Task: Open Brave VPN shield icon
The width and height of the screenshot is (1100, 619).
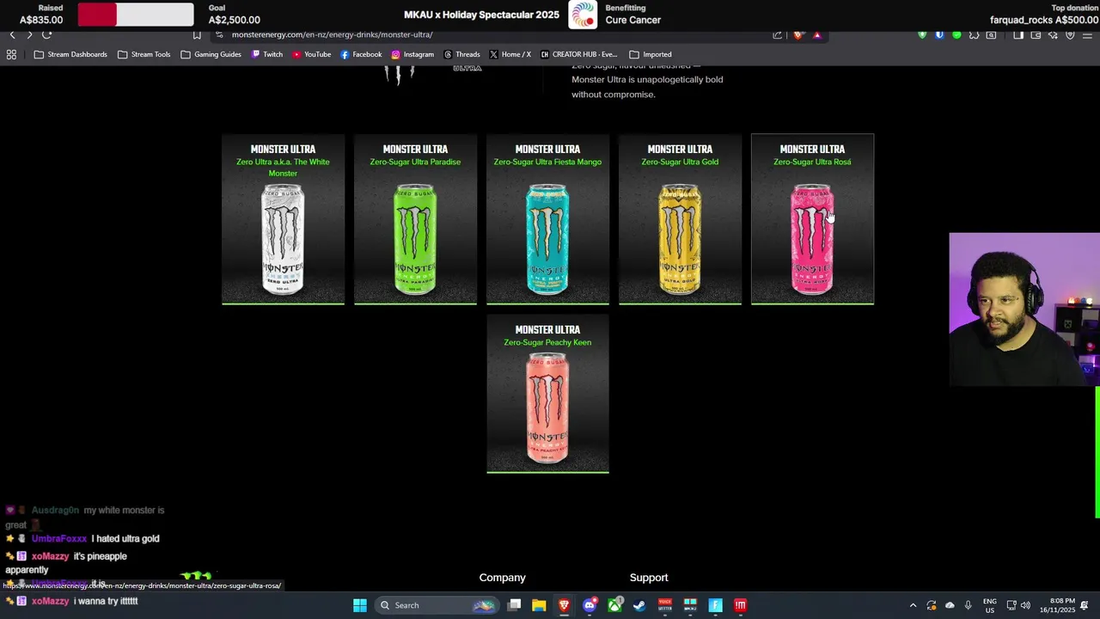Action: tap(1070, 35)
